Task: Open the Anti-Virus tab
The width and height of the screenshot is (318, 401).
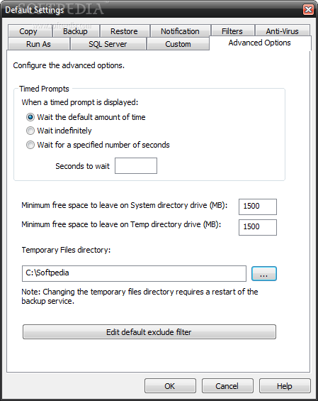Action: click(x=283, y=31)
